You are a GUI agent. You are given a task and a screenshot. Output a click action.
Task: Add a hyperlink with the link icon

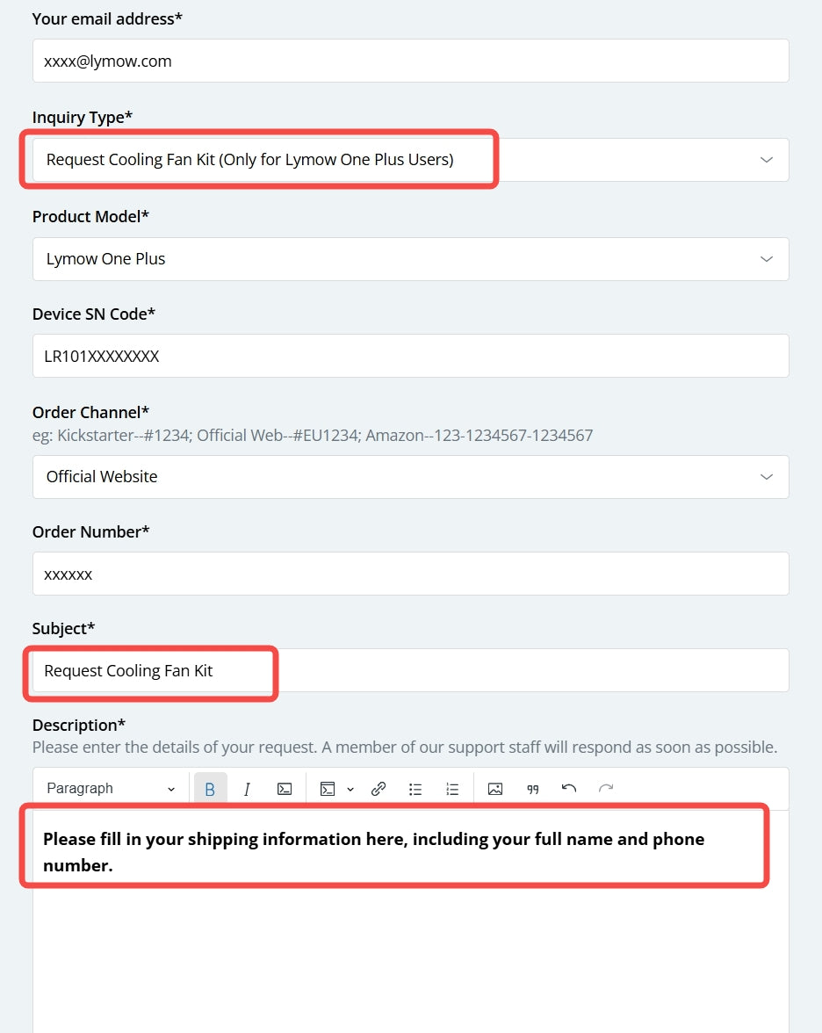[x=378, y=789]
